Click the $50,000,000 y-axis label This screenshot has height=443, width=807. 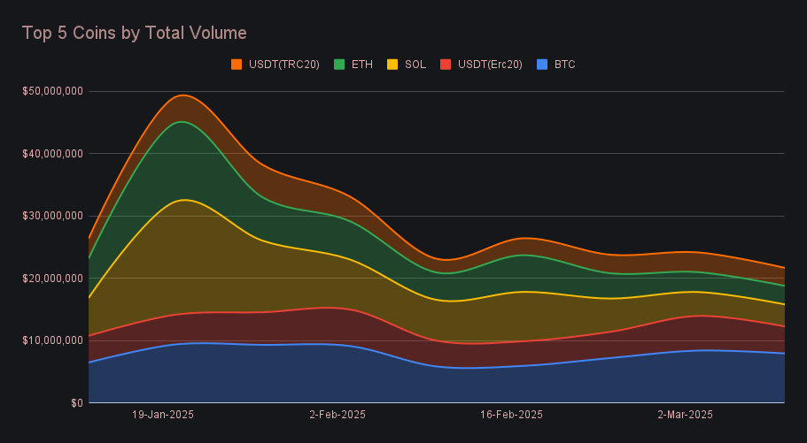[x=53, y=91]
